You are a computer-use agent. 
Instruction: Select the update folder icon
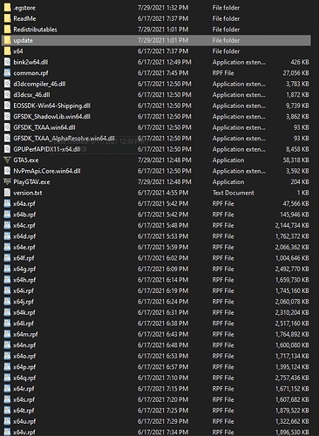[x=8, y=40]
